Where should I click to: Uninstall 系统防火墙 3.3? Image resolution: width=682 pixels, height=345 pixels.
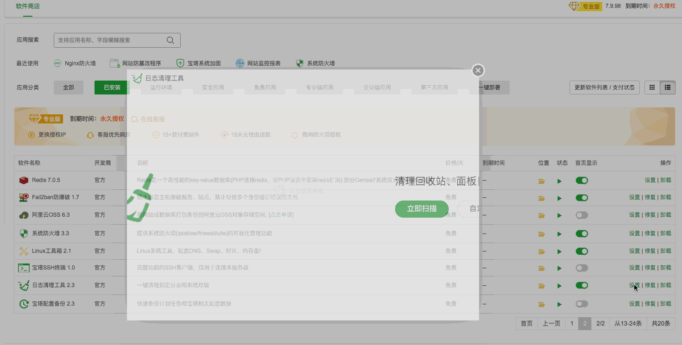(x=666, y=233)
